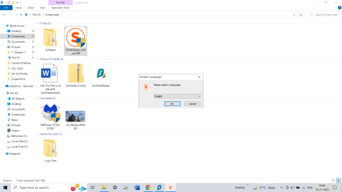Select Documents under Quick access
342x192 pixels.
(x=18, y=42)
